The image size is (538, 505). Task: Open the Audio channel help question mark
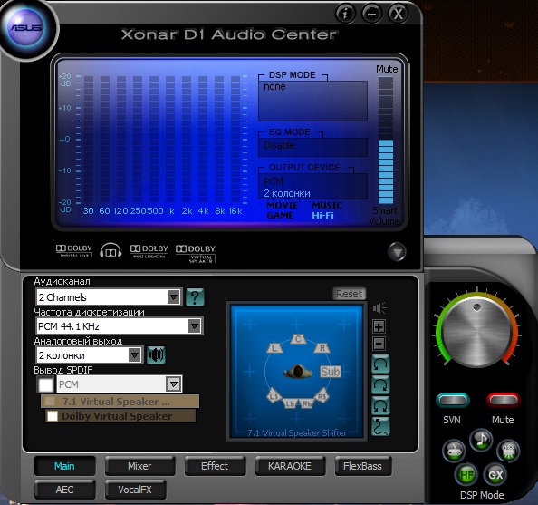[x=195, y=297]
